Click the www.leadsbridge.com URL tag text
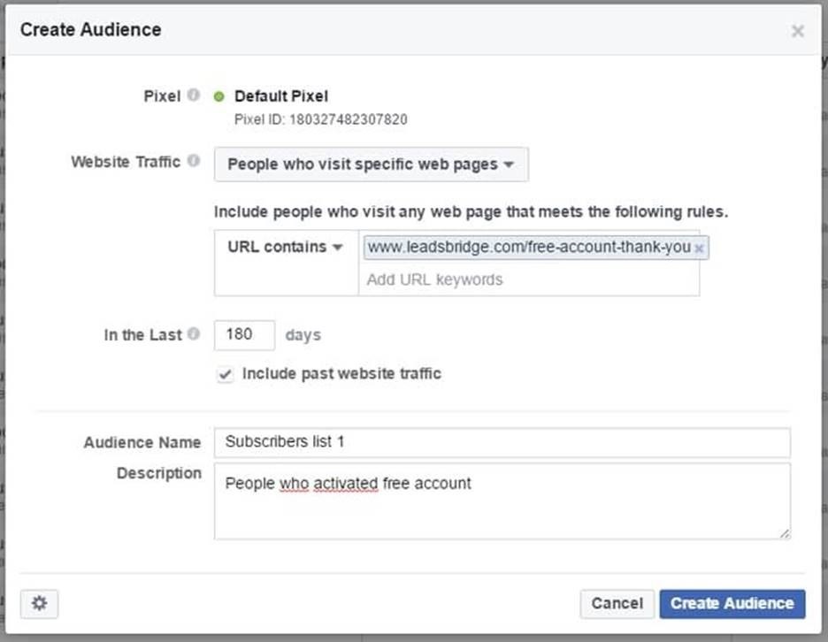The height and width of the screenshot is (642, 828). coord(528,248)
